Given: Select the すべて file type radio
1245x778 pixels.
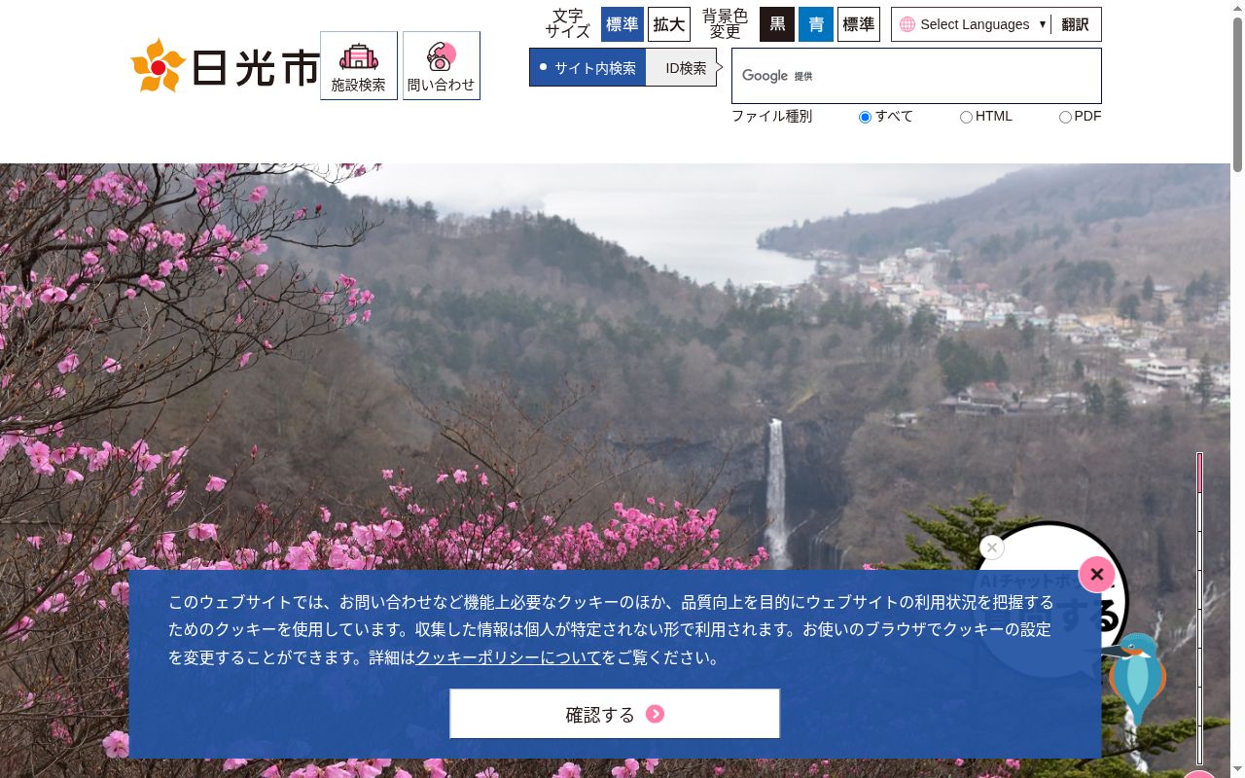Looking at the screenshot, I should click(x=865, y=117).
